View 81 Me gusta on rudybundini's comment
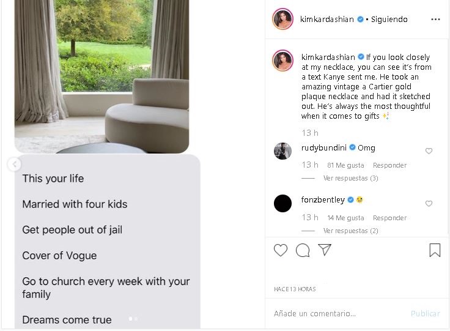Viewport: 450px width, 331px height. click(x=345, y=165)
